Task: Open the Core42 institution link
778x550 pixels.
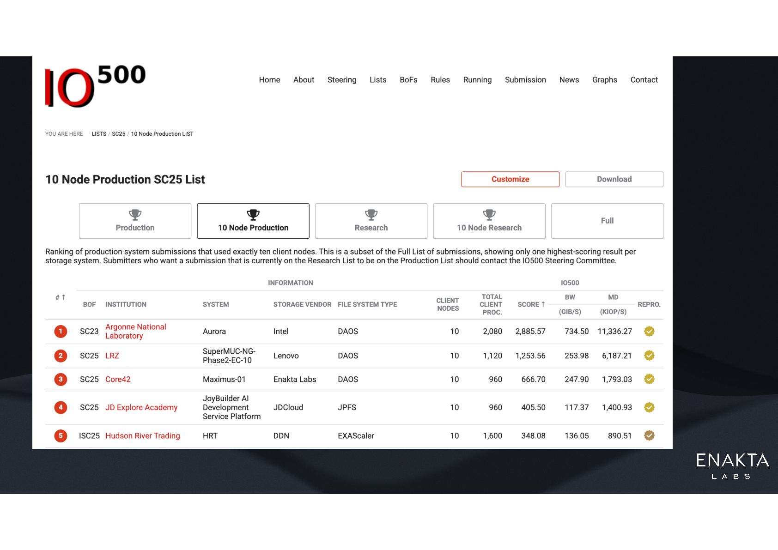Action: click(118, 379)
